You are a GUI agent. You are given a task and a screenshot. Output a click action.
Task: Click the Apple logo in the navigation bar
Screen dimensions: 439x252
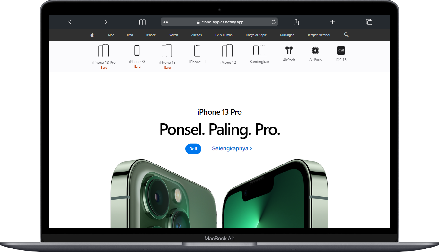point(92,35)
